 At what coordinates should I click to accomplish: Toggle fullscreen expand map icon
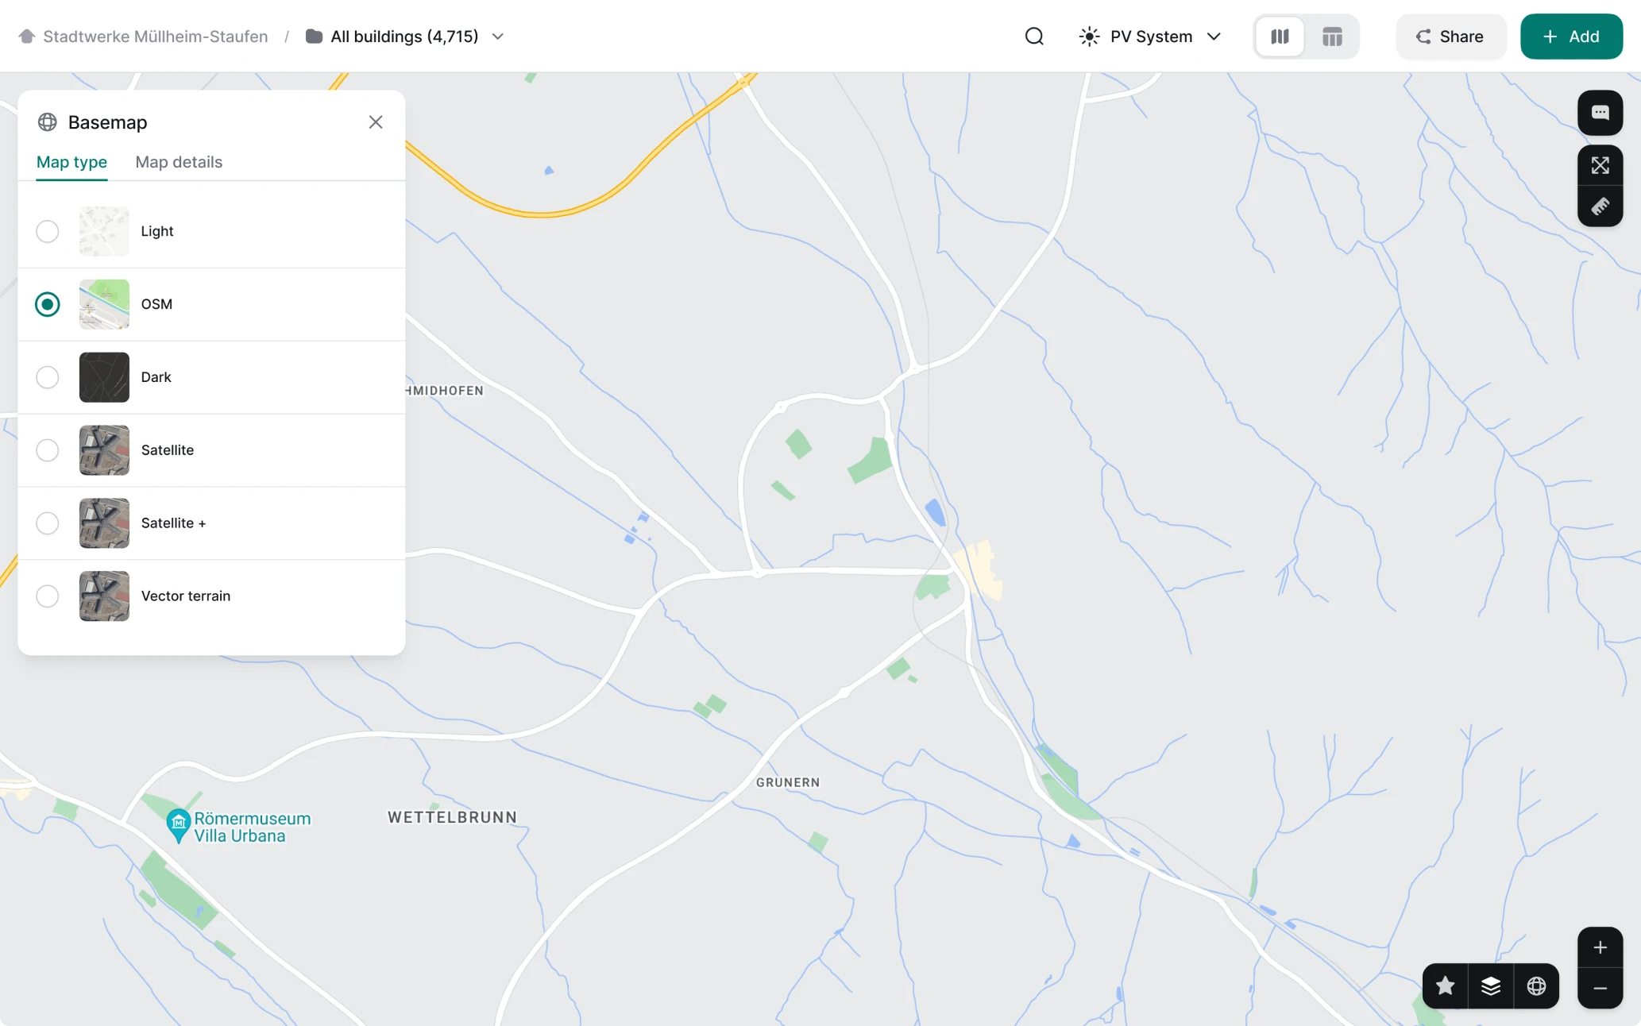click(x=1600, y=165)
